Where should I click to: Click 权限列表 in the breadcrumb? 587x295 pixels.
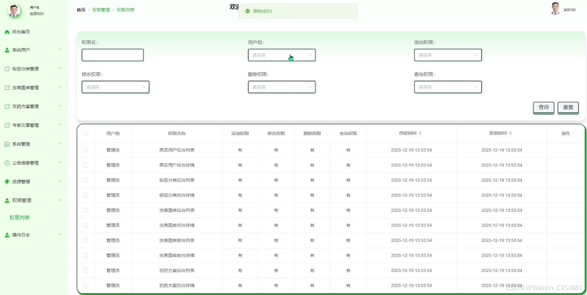click(x=125, y=10)
